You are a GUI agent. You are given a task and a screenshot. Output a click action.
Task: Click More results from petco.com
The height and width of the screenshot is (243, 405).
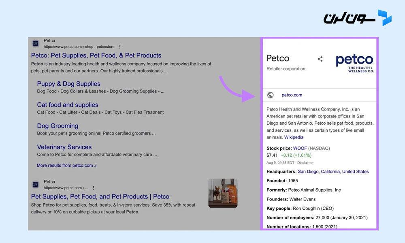click(x=67, y=165)
